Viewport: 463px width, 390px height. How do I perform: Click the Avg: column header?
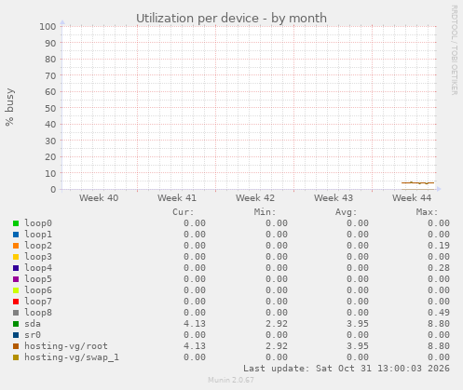point(346,212)
